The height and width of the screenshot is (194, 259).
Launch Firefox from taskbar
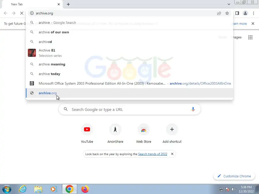[x=85, y=189]
